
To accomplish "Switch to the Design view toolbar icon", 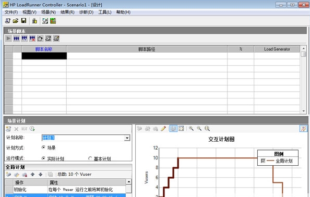I will (x=45, y=21).
